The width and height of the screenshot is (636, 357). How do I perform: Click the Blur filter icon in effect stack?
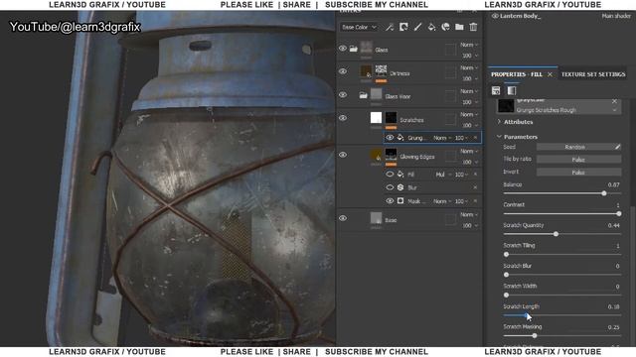(400, 187)
